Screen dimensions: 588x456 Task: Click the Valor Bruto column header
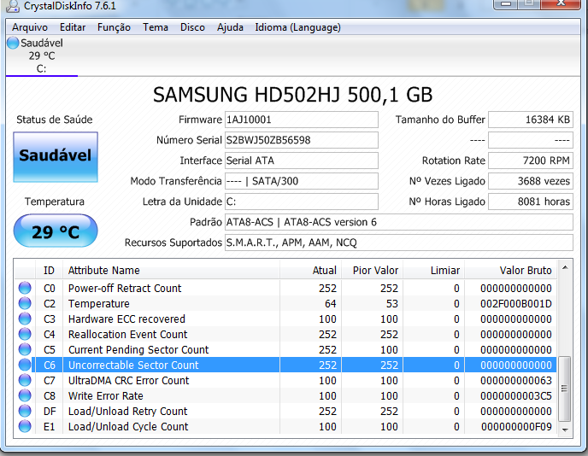tap(525, 271)
